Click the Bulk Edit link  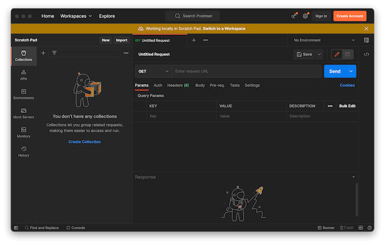click(347, 106)
